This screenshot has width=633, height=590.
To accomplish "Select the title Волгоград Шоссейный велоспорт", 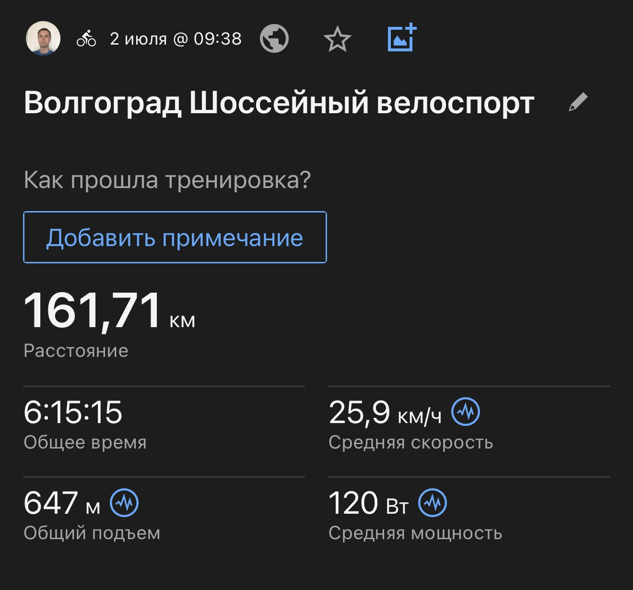I will pos(279,103).
